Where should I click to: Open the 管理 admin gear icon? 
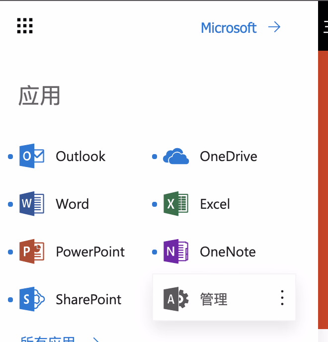176,299
